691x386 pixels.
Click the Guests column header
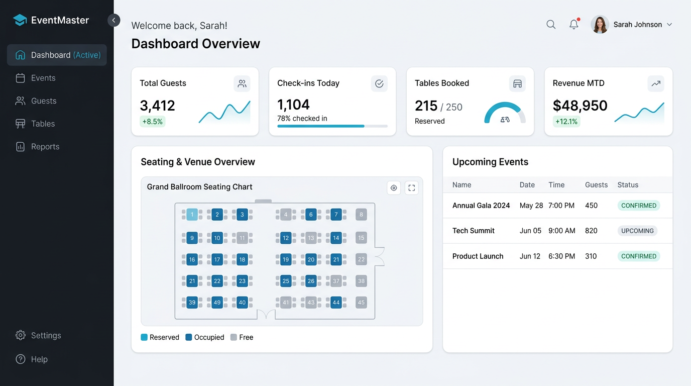pyautogui.click(x=597, y=185)
